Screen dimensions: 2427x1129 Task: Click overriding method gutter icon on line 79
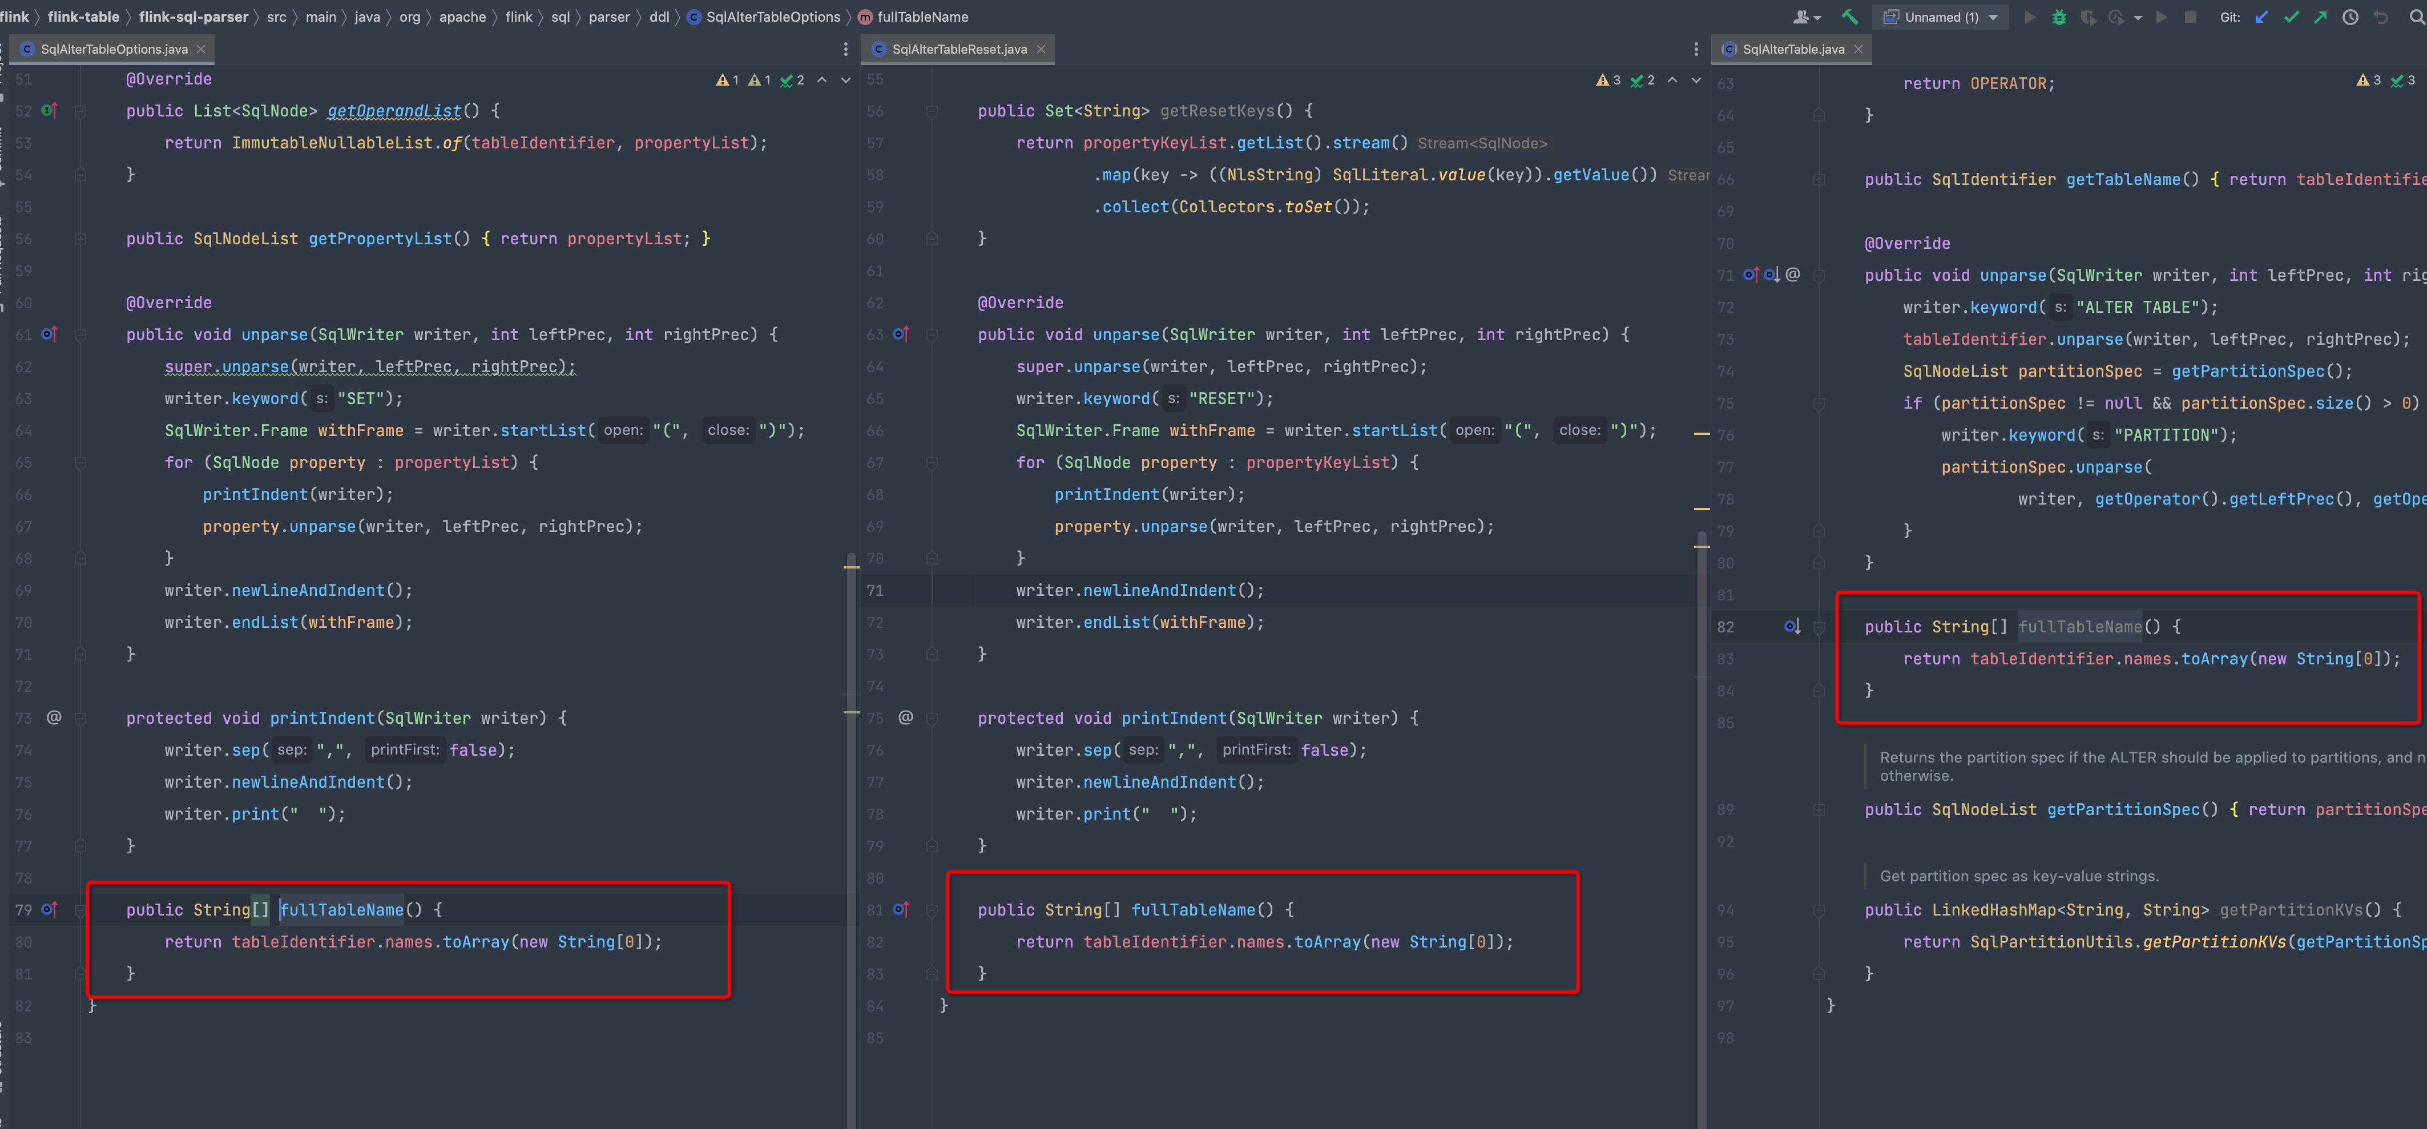click(50, 909)
